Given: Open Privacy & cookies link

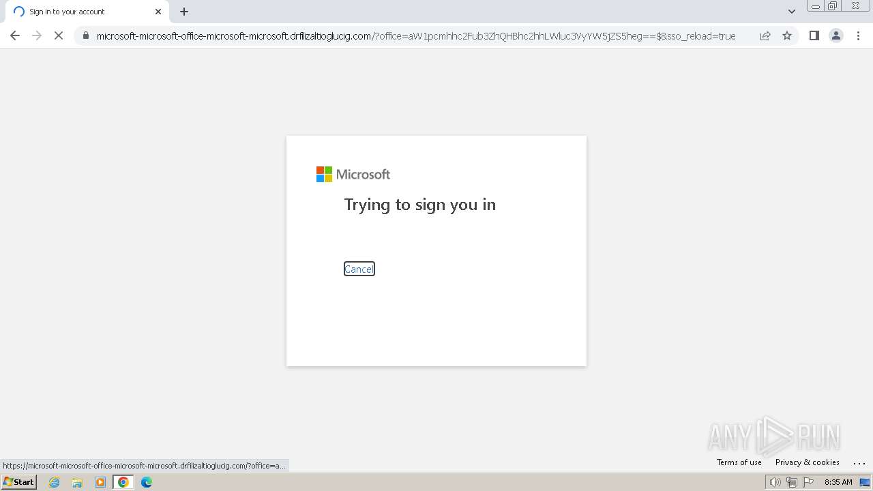Looking at the screenshot, I should (808, 462).
